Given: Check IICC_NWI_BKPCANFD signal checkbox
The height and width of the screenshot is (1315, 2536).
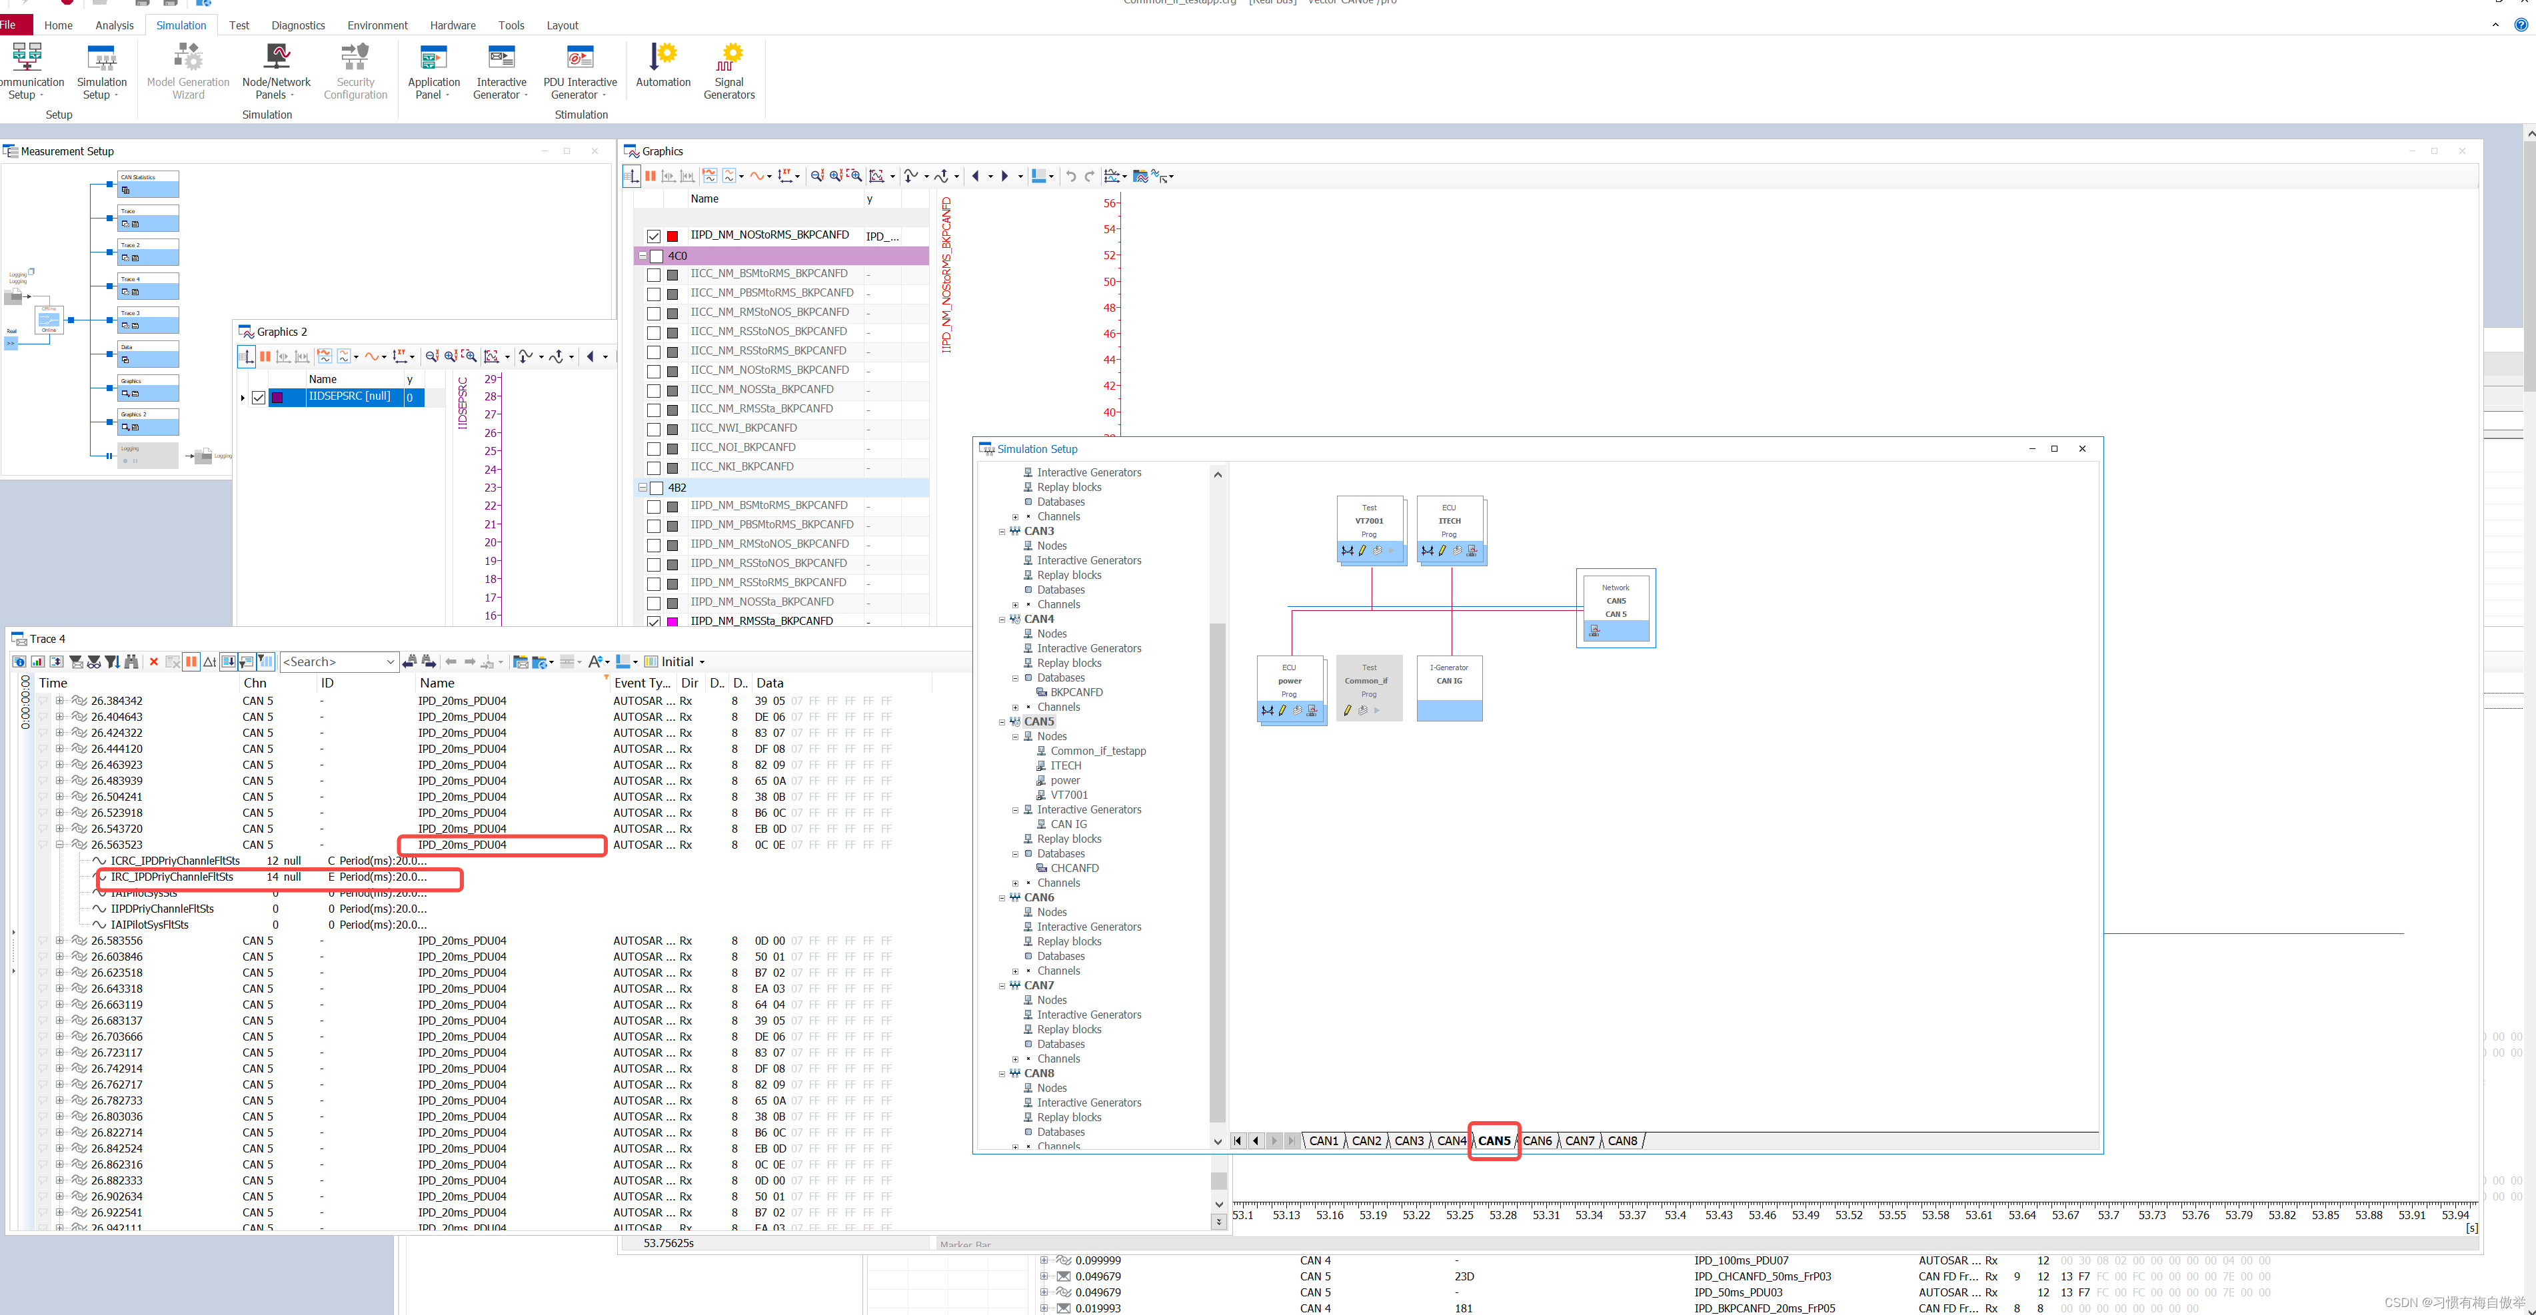Looking at the screenshot, I should (654, 429).
